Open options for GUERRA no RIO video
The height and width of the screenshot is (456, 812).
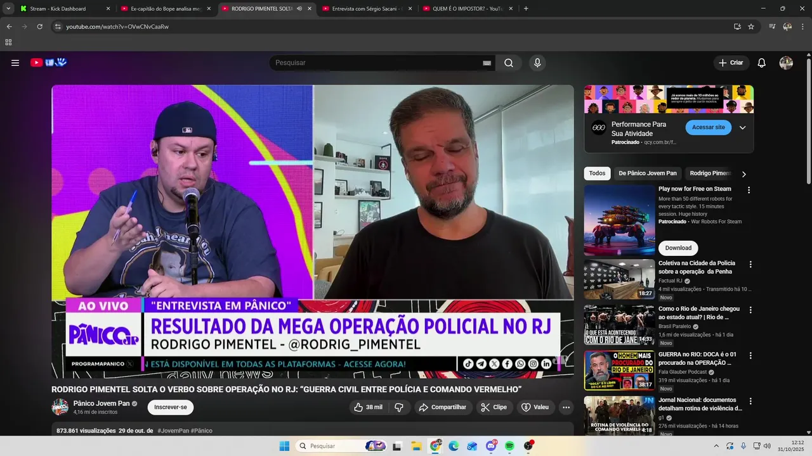(750, 356)
